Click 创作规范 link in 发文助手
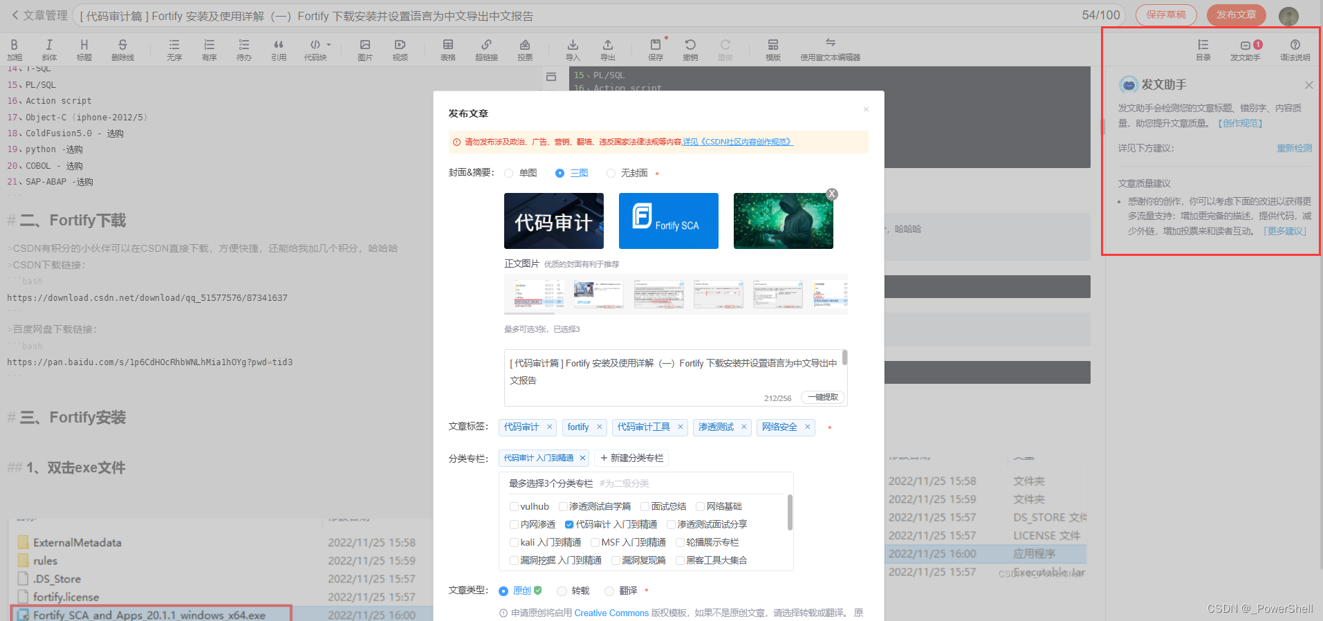 click(x=1241, y=123)
